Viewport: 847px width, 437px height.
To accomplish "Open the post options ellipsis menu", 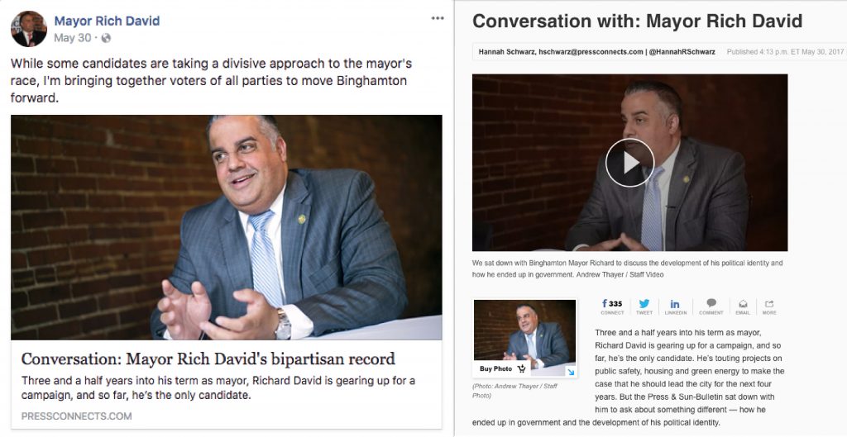I will (438, 18).
